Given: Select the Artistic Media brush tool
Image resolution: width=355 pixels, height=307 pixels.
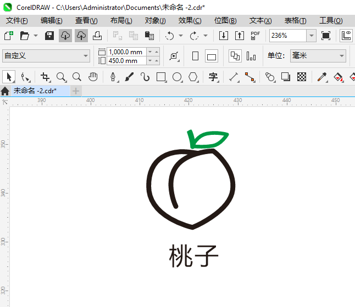Looking at the screenshot, I should (129, 77).
